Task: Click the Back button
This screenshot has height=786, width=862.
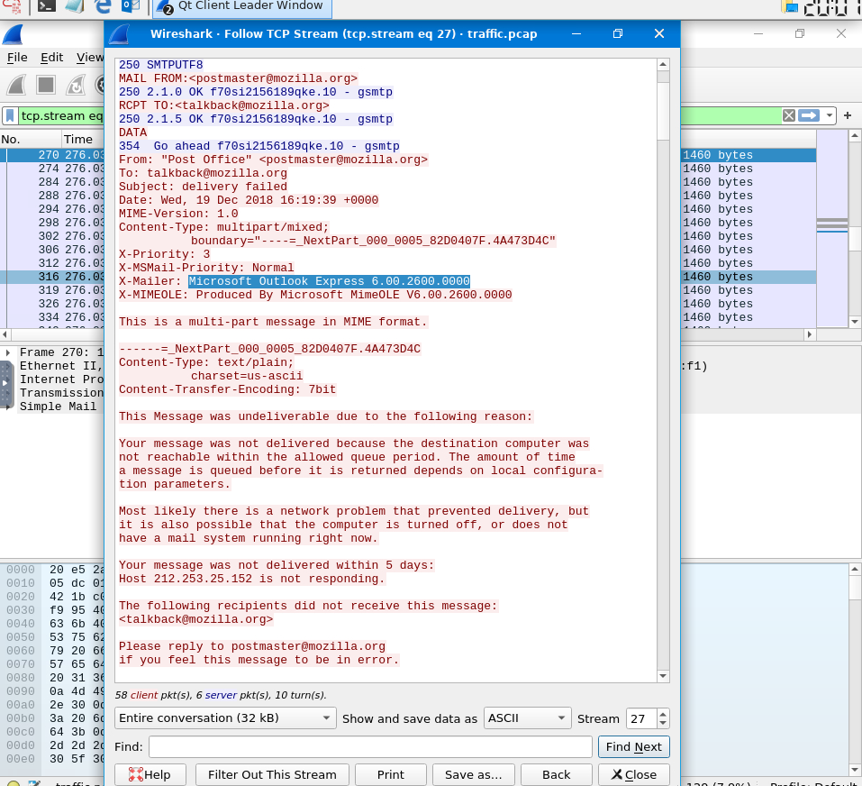Action: coord(557,774)
